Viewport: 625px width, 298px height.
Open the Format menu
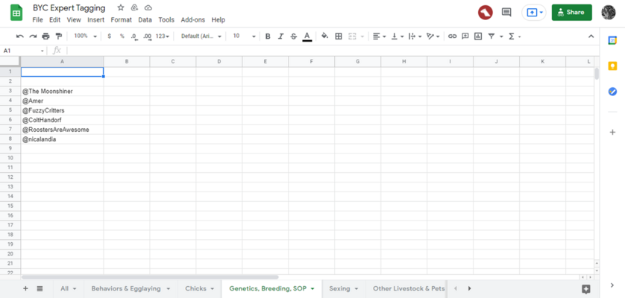click(121, 20)
